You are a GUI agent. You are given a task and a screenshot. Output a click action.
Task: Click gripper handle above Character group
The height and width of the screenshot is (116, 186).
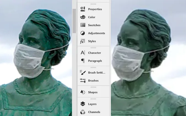[93, 48]
